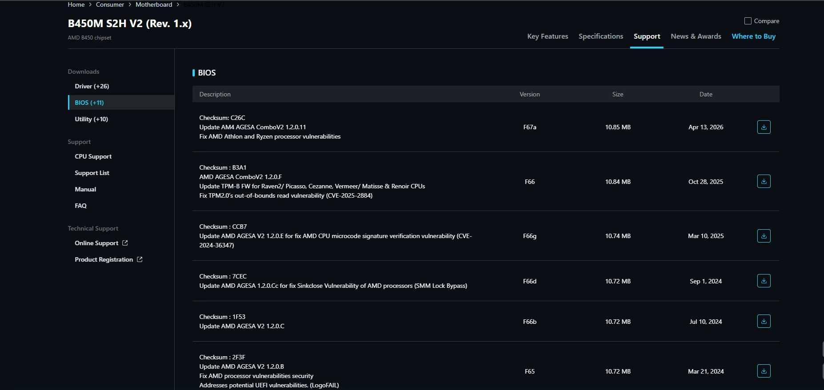Click the date Oct 28, 2025
This screenshot has height=390, width=824.
[x=706, y=182]
